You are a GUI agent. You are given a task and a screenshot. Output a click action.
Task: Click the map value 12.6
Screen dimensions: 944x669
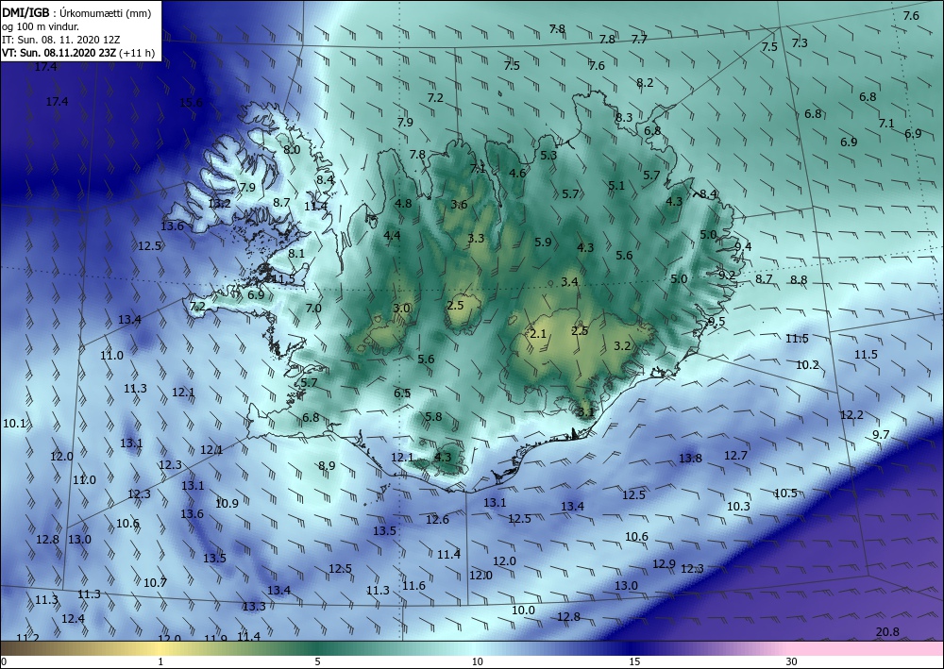coord(438,519)
